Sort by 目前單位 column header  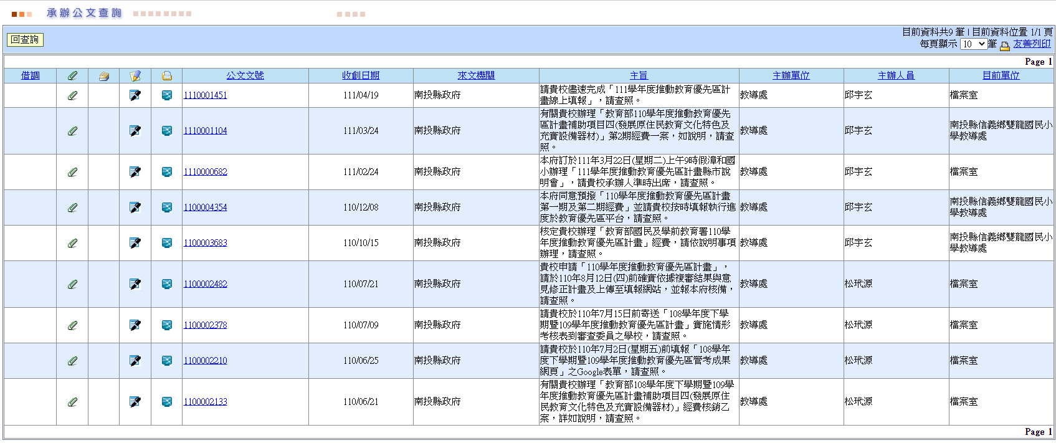coord(1001,75)
